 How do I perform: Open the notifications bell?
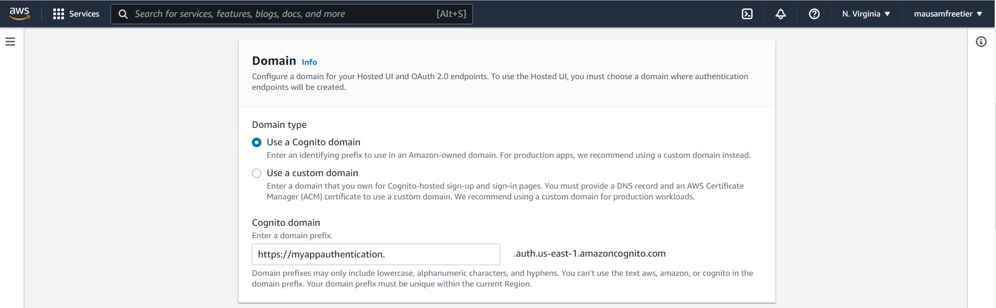pos(781,14)
